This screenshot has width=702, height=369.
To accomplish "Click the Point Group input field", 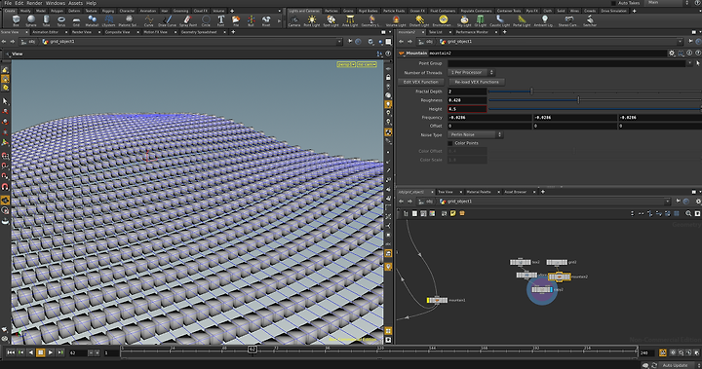I will coord(566,63).
